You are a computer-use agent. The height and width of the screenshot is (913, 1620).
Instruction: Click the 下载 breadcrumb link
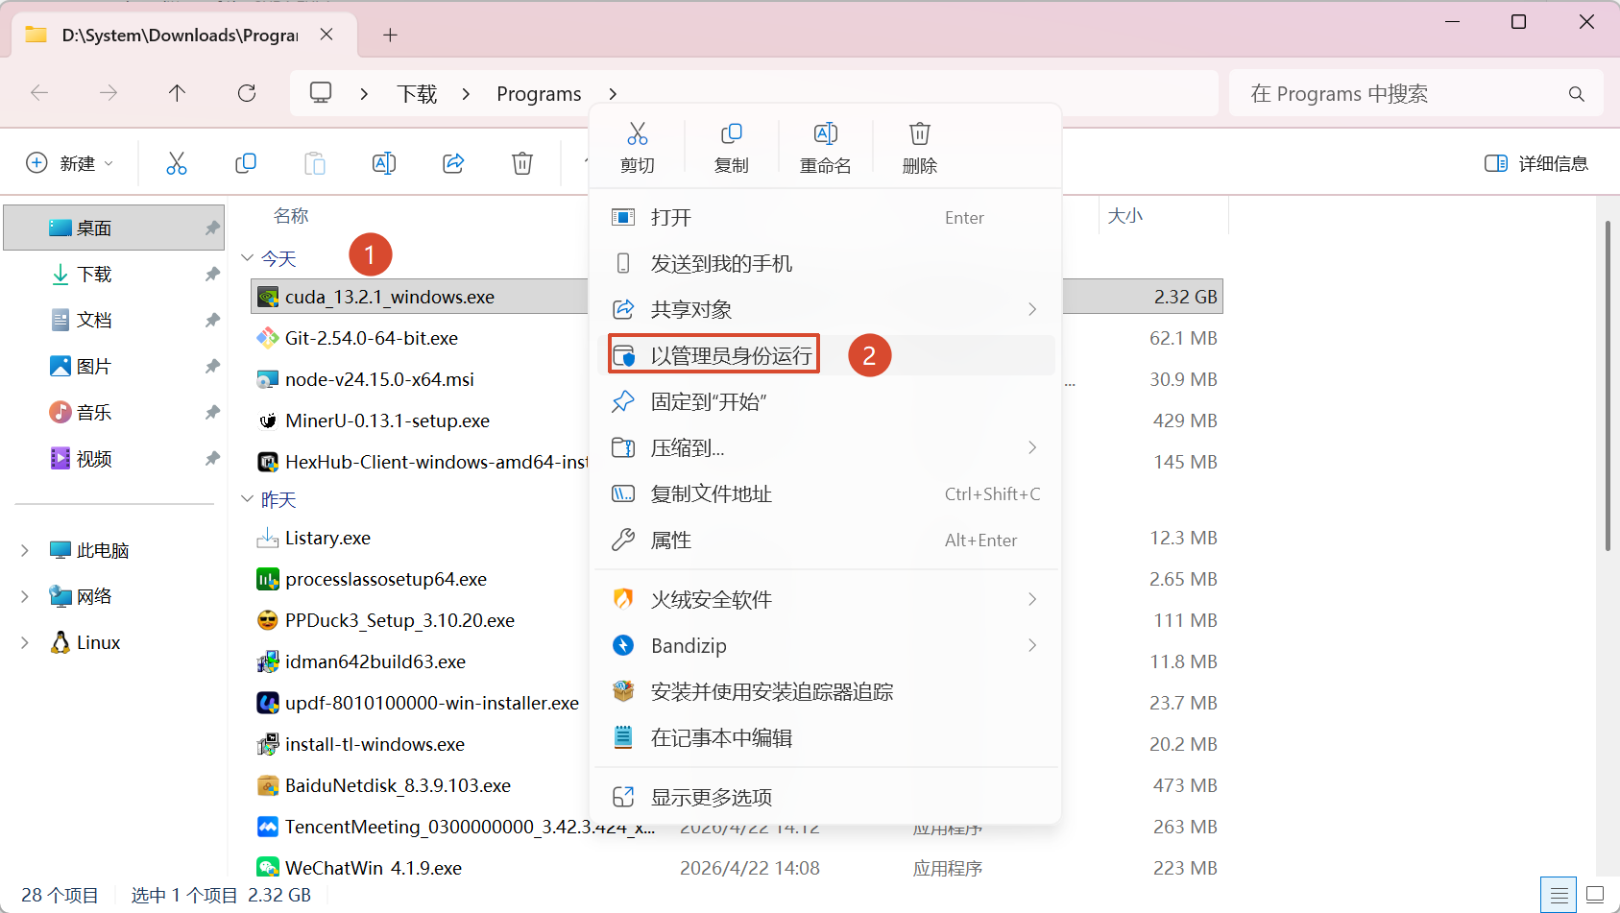[x=417, y=94]
